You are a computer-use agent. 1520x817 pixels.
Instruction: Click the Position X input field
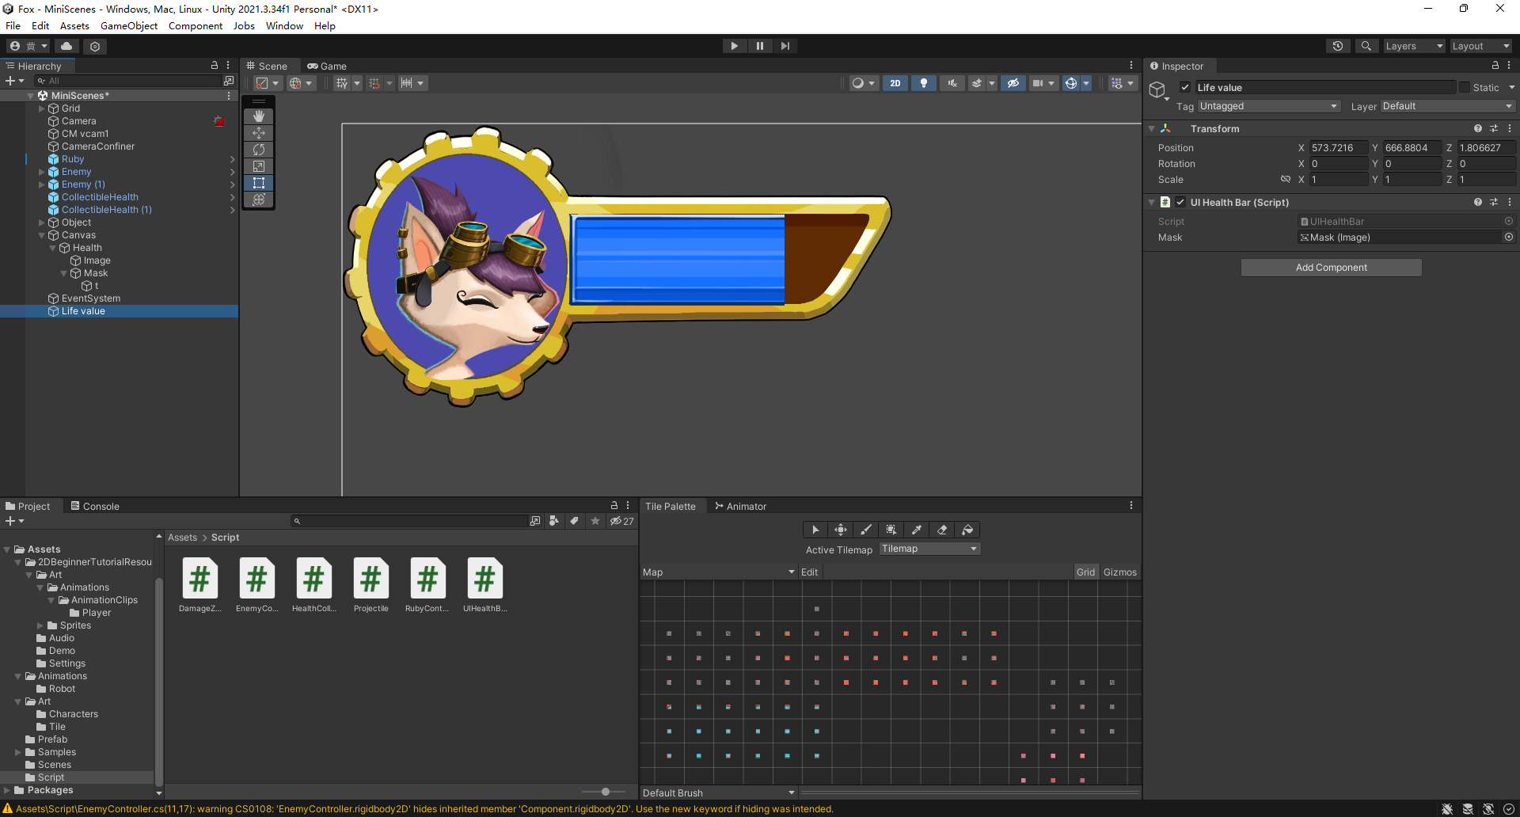[x=1338, y=147]
